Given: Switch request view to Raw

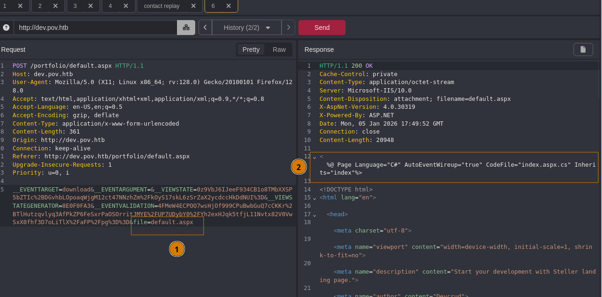Looking at the screenshot, I should click(x=279, y=49).
